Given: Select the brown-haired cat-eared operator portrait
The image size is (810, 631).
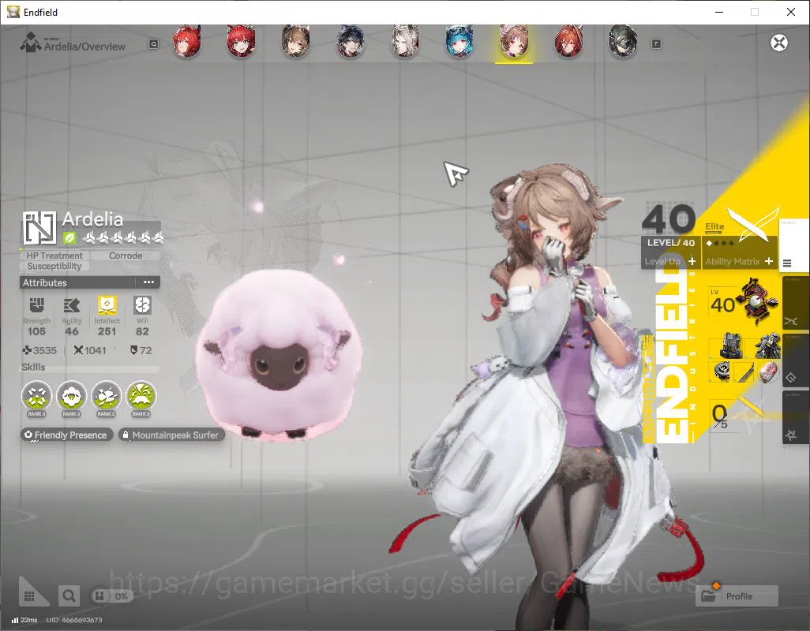Looking at the screenshot, I should 295,41.
